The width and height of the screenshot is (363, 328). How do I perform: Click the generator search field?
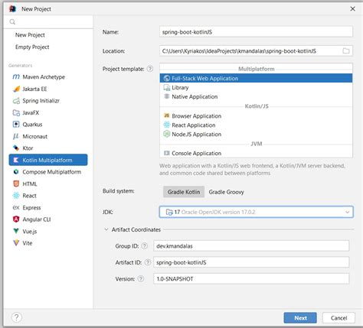48,22
